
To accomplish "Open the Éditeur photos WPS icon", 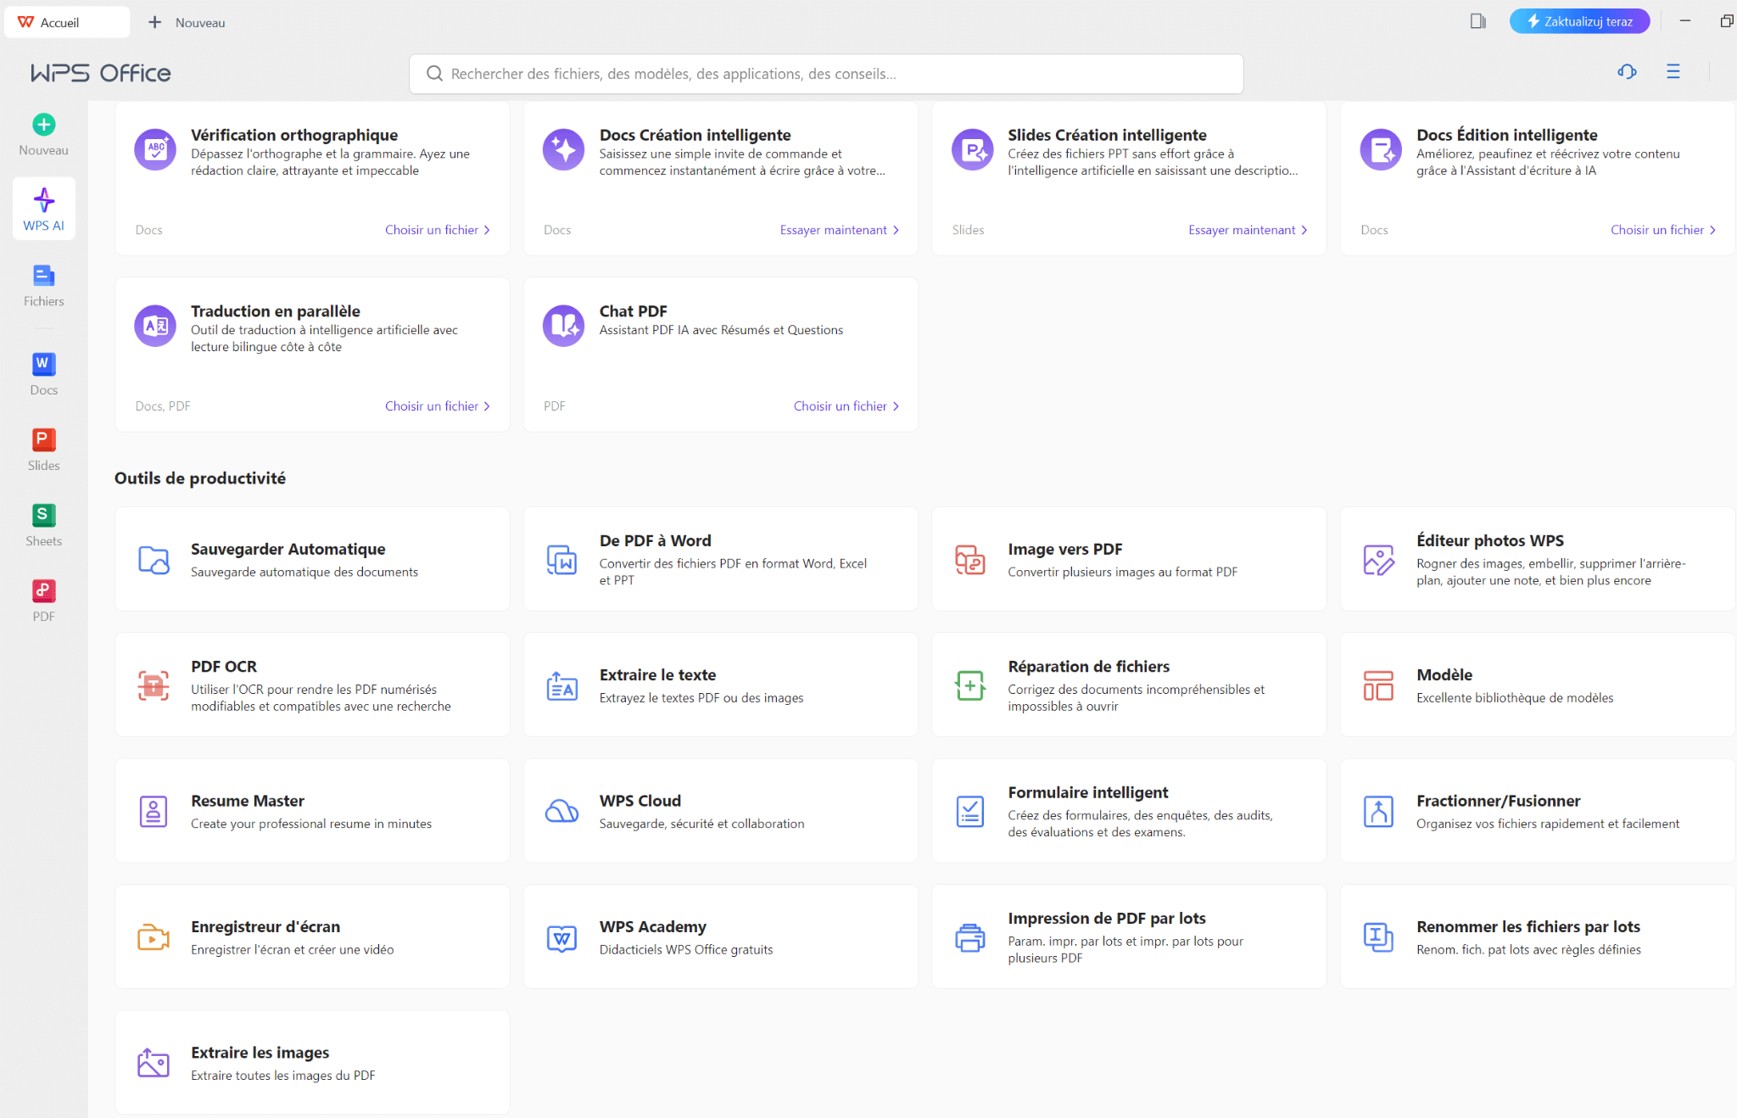I will click(x=1378, y=560).
